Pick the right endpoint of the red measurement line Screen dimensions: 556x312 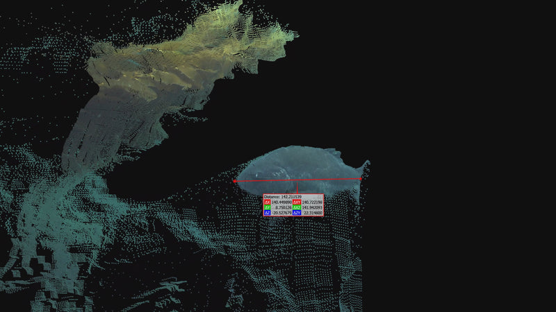coord(361,179)
